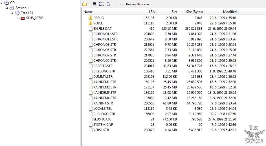The width and height of the screenshot is (266, 146).
Task: Sort files by Size column
Action: pyautogui.click(x=168, y=12)
